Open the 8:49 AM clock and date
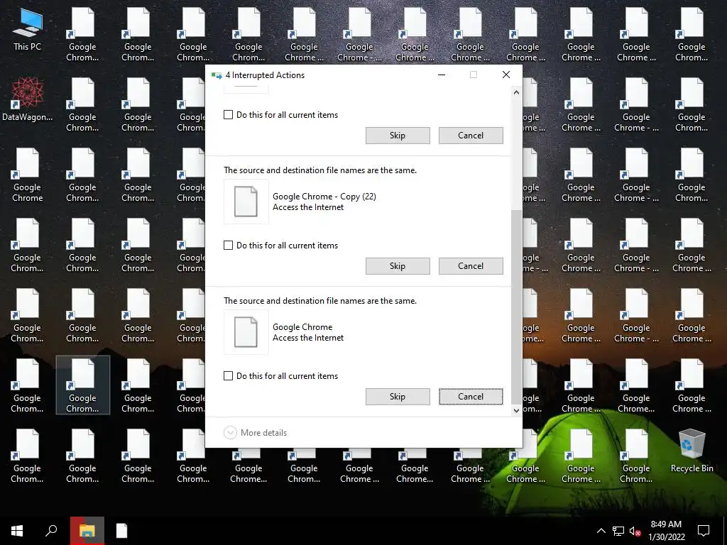The width and height of the screenshot is (727, 545). pyautogui.click(x=666, y=531)
